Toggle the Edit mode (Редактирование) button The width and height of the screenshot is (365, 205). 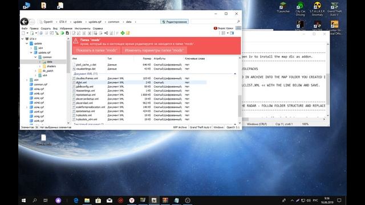point(175,22)
